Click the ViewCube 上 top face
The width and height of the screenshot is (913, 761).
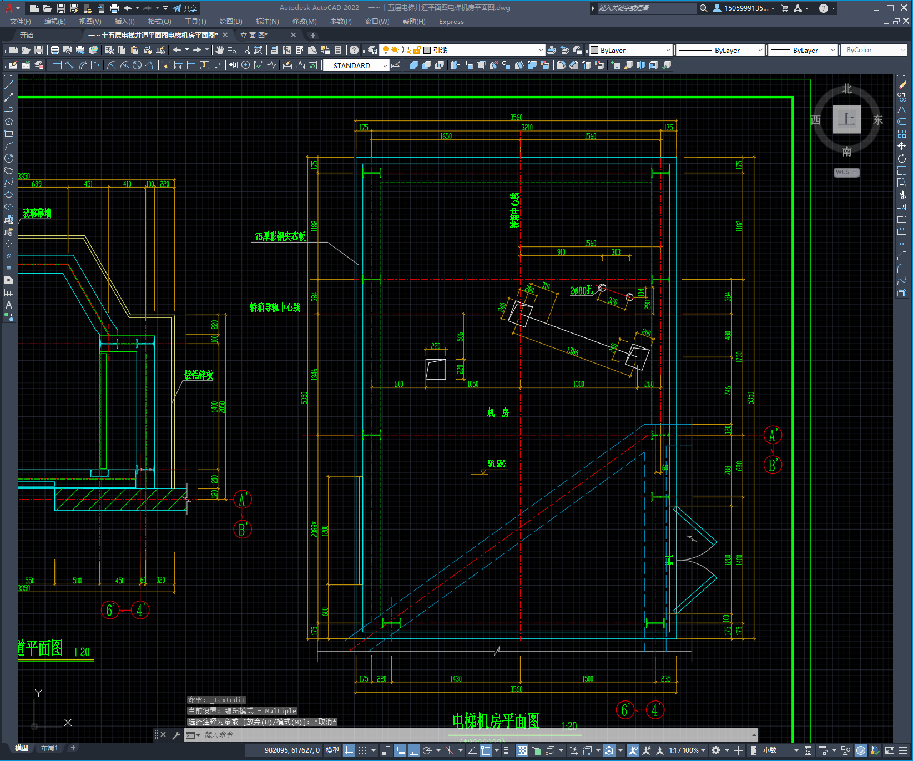tap(846, 119)
